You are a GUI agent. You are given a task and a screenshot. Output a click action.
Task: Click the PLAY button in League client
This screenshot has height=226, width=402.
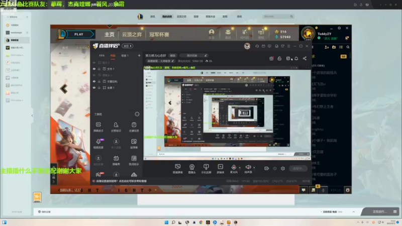click(x=79, y=34)
